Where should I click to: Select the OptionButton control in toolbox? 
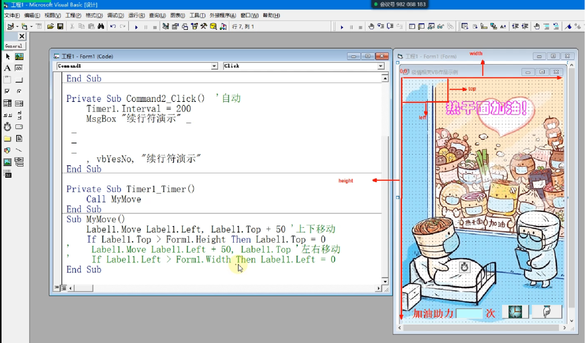[19, 91]
